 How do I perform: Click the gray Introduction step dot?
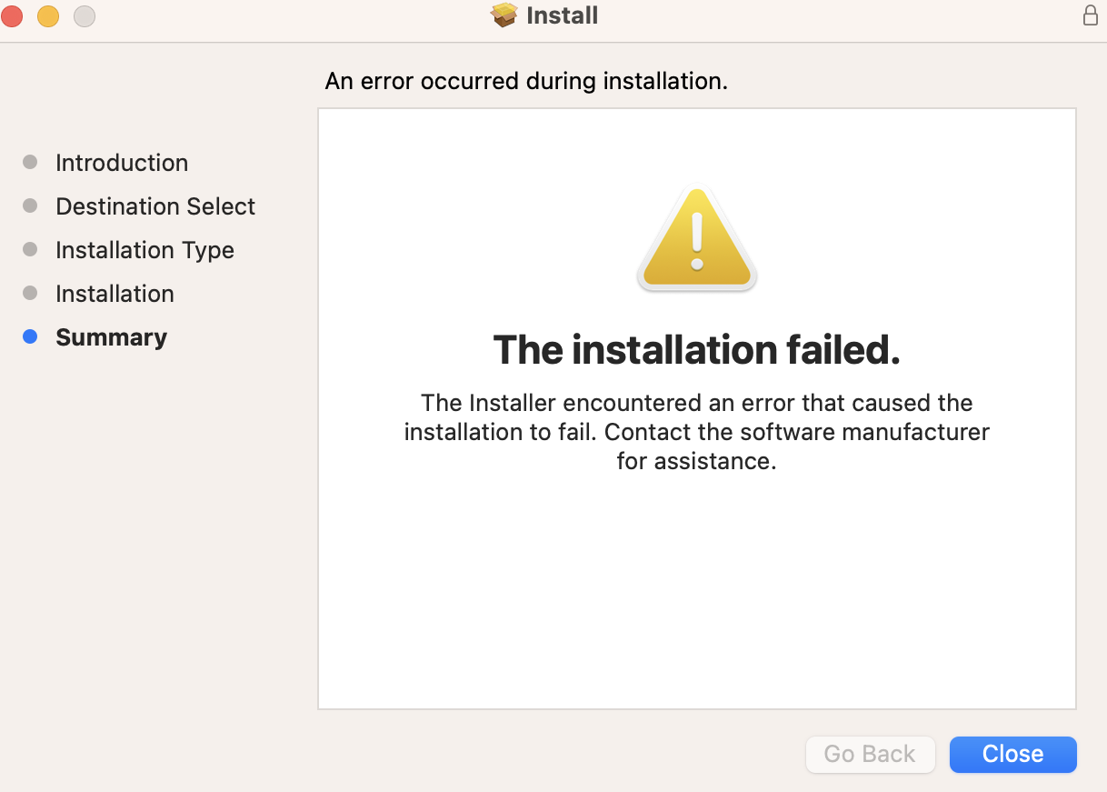(30, 162)
